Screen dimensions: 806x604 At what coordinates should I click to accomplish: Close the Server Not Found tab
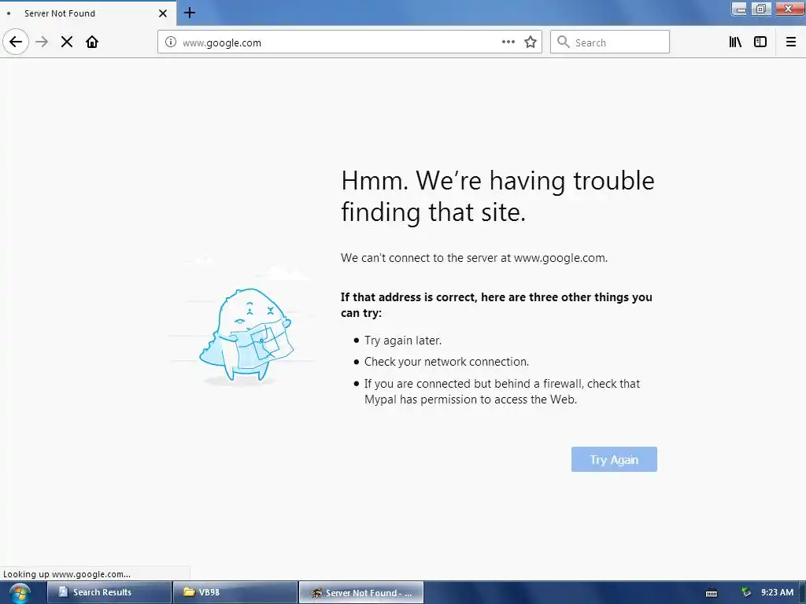point(163,13)
